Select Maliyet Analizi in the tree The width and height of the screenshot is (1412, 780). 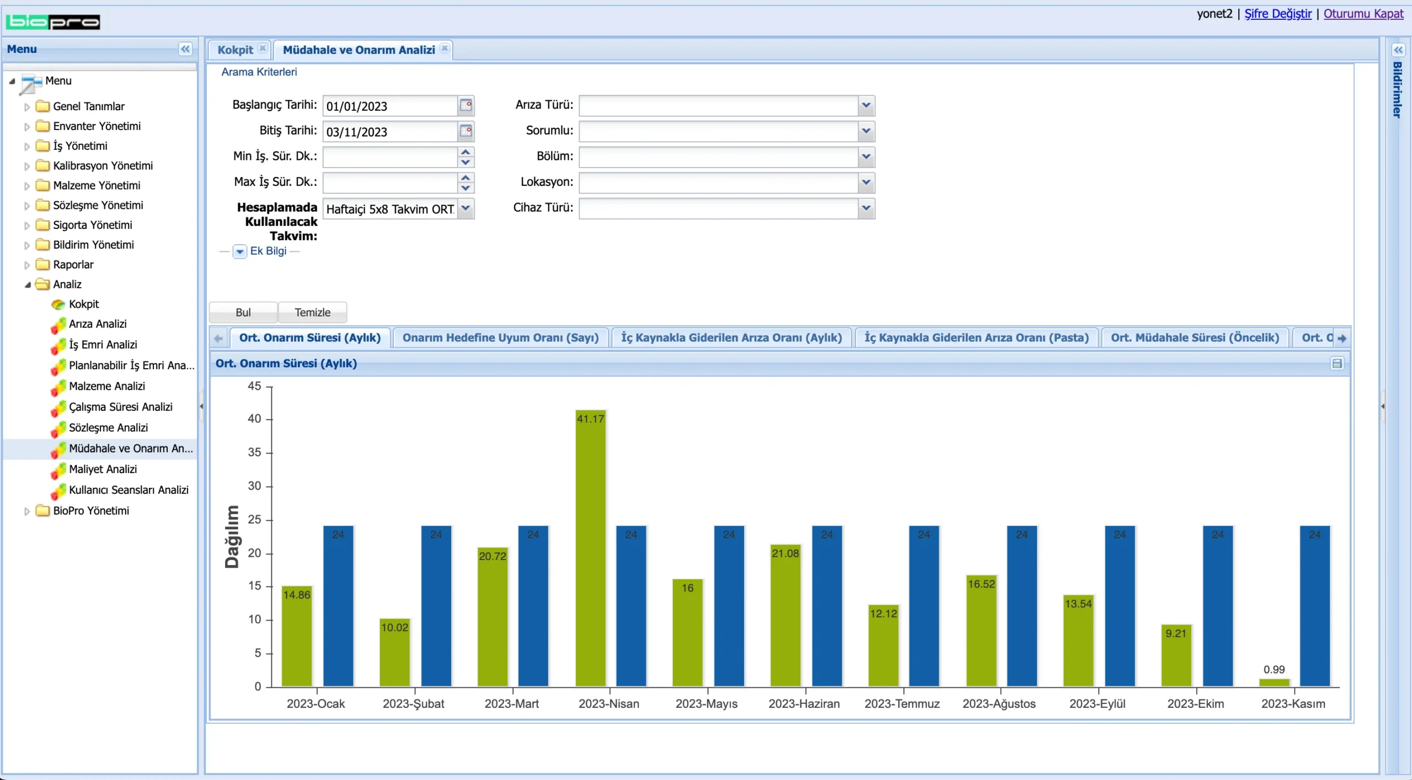[103, 469]
